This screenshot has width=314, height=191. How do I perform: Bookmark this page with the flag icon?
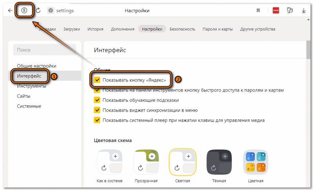coord(258,11)
